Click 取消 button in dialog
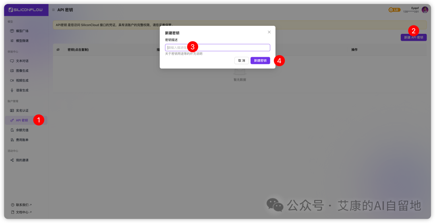Image resolution: width=435 pixels, height=223 pixels. [242, 60]
